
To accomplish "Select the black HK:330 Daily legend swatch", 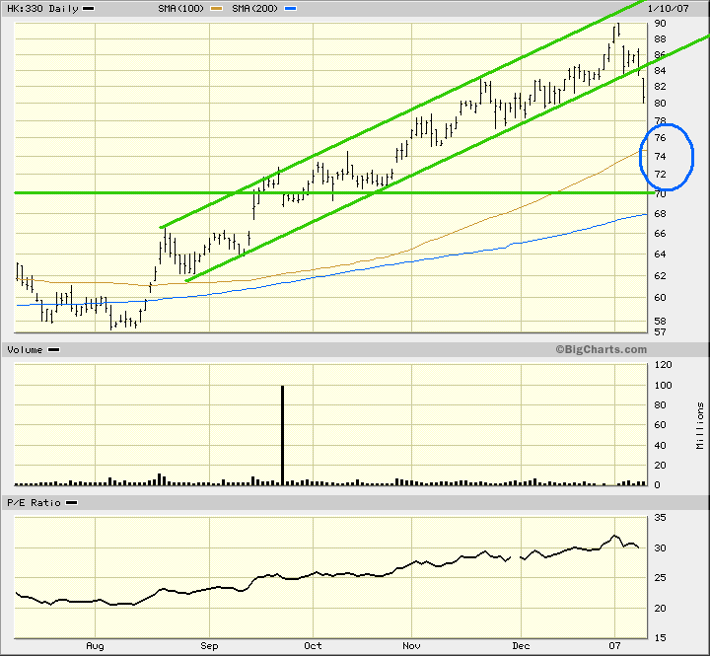I will pos(89,8).
